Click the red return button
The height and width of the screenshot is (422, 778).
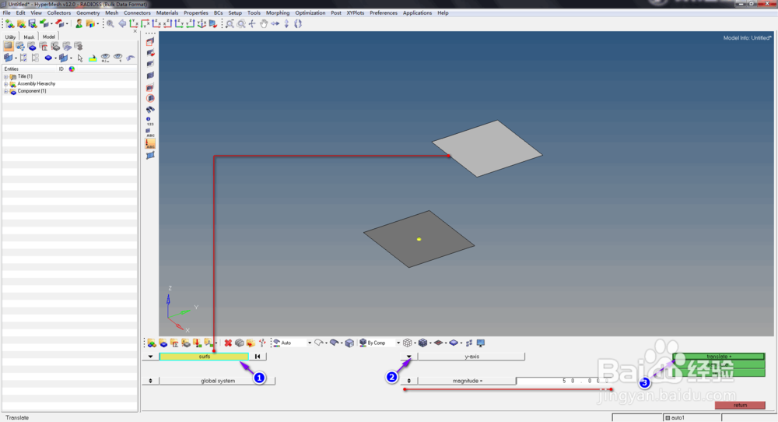click(740, 405)
